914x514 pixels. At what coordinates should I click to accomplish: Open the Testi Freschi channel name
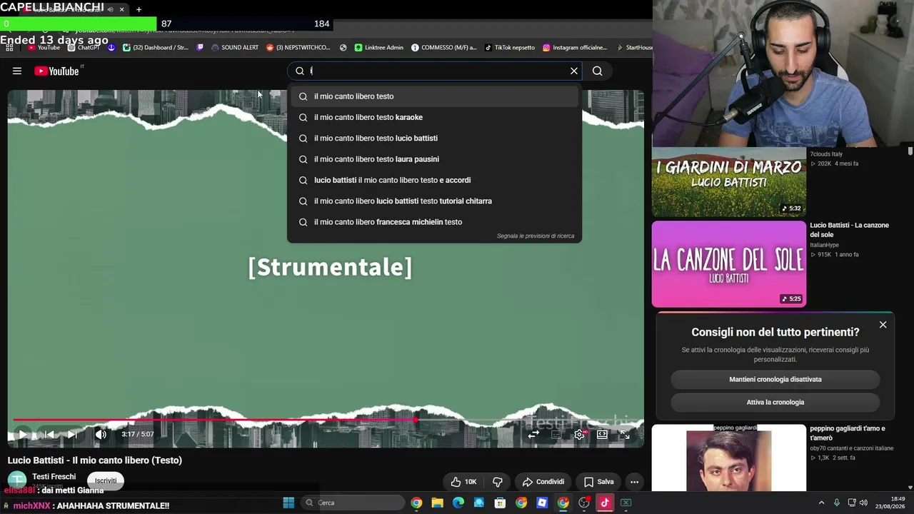(x=54, y=476)
